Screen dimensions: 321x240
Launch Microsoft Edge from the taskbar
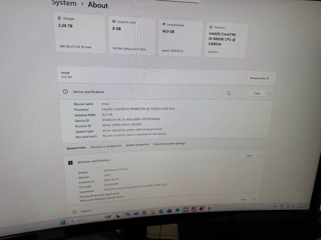161,211
